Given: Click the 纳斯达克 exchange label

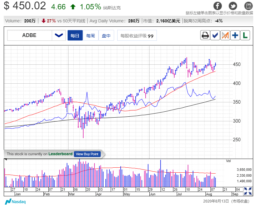Looking at the screenshot, I should pyautogui.click(x=112, y=8).
